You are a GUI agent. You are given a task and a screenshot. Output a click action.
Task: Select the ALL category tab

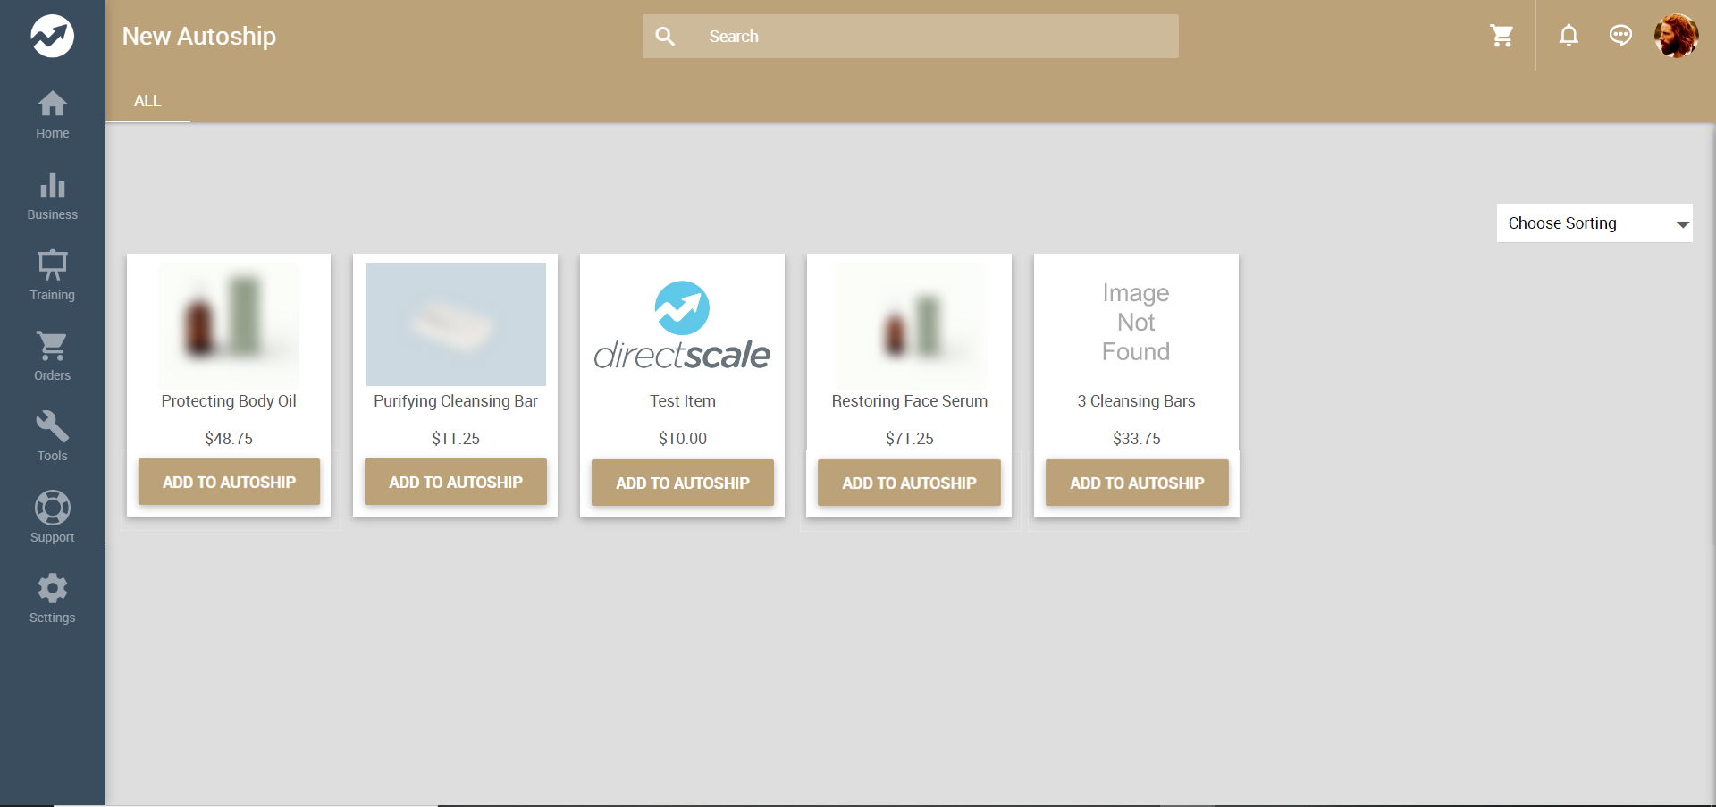pyautogui.click(x=147, y=101)
